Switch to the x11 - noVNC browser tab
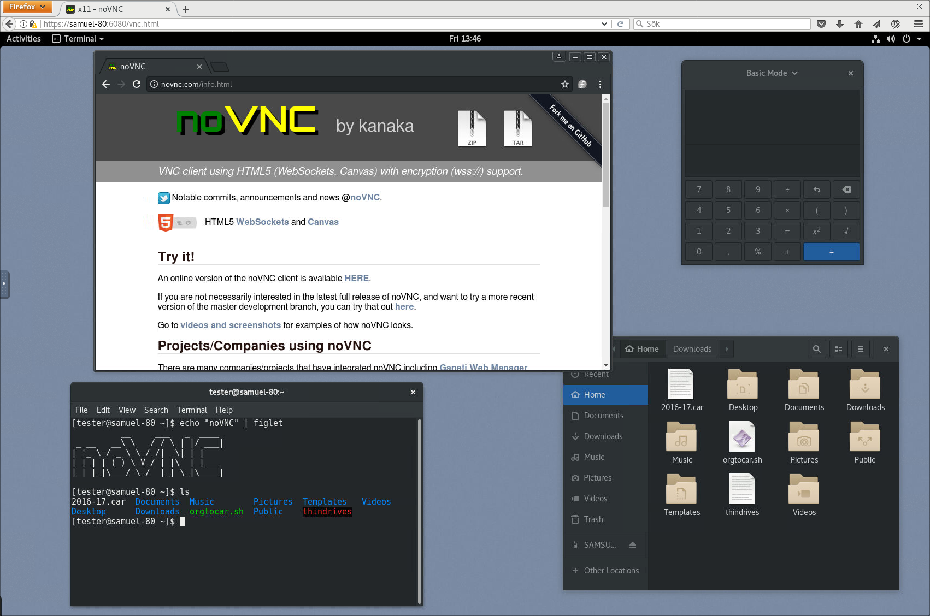The image size is (930, 616). pos(109,9)
